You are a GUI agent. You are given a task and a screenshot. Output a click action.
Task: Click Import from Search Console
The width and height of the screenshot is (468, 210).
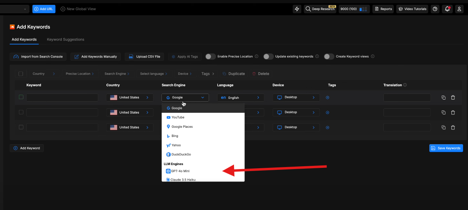point(38,57)
